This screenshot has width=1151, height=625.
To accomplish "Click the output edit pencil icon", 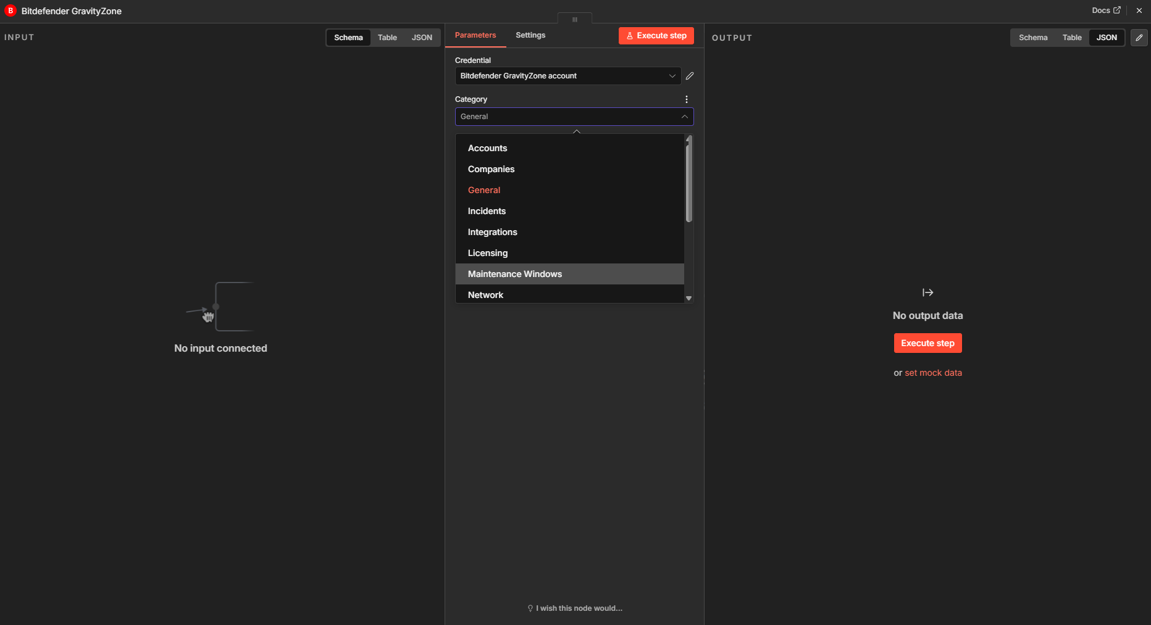I will click(1139, 38).
